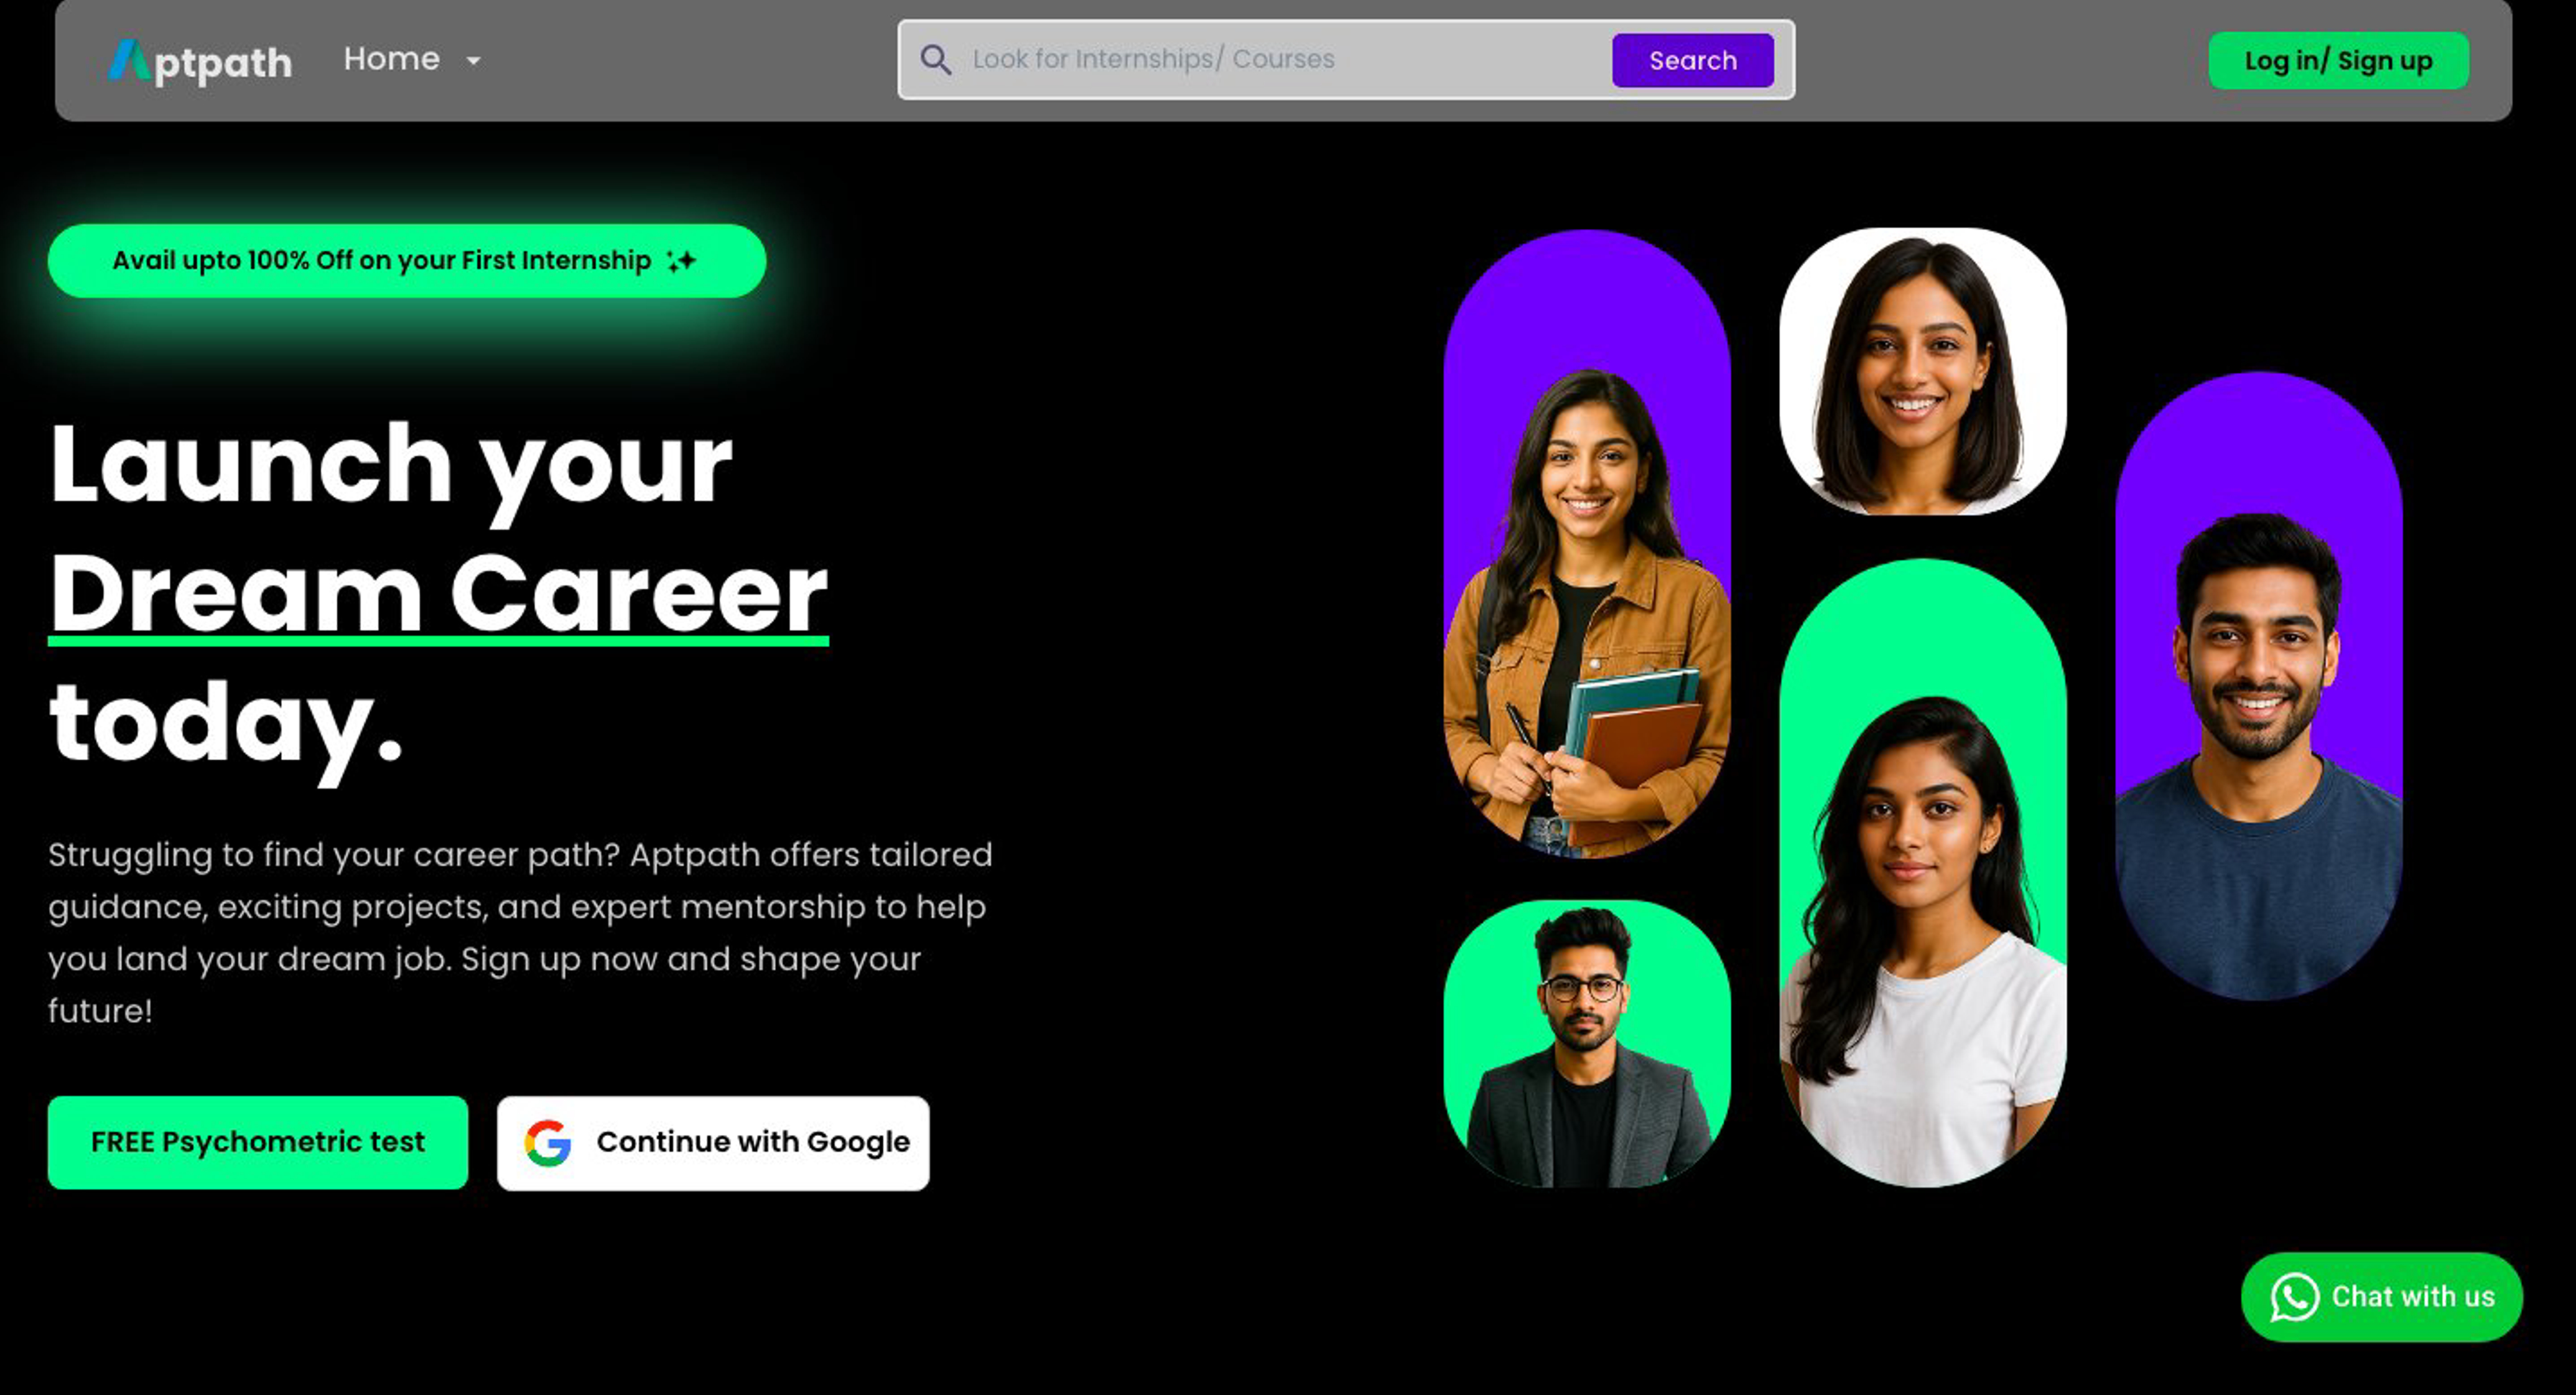Open the 100% Off First Internship banner

click(407, 261)
